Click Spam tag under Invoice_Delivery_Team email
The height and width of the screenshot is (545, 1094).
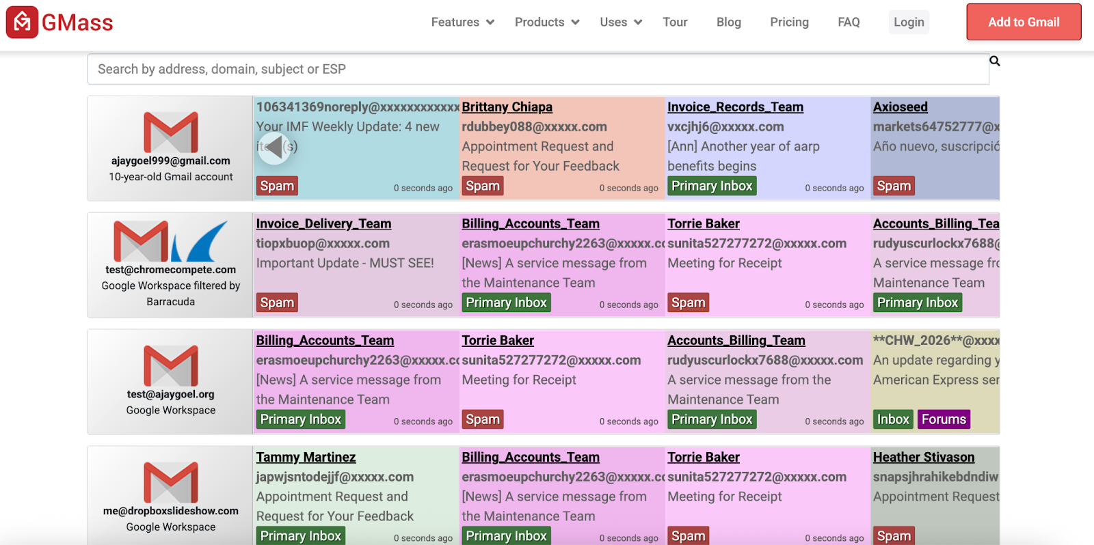(277, 303)
